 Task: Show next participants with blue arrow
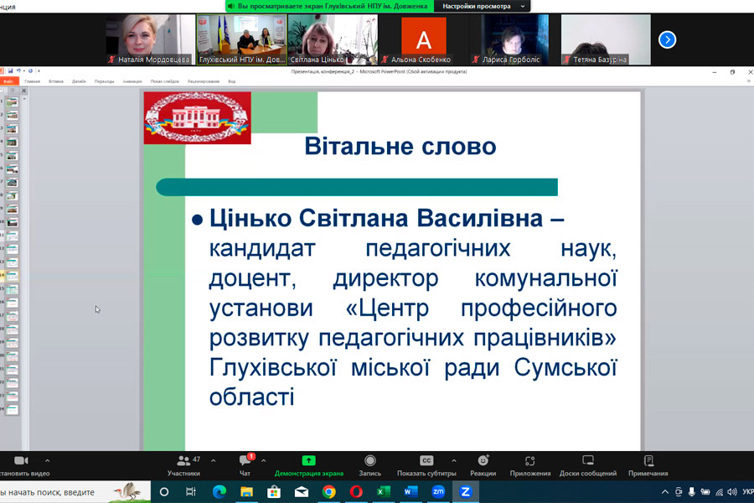click(x=667, y=39)
